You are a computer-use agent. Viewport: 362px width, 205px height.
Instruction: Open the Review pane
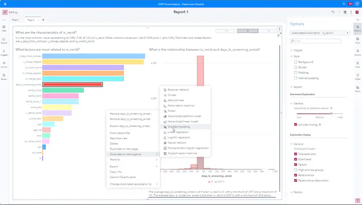pos(4,77)
